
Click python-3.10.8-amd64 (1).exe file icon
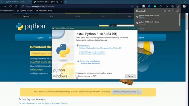pyautogui.click(x=137, y=16)
